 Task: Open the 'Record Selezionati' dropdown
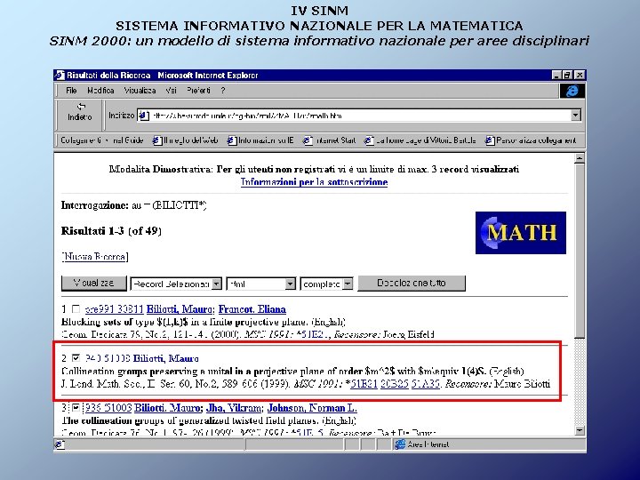176,284
